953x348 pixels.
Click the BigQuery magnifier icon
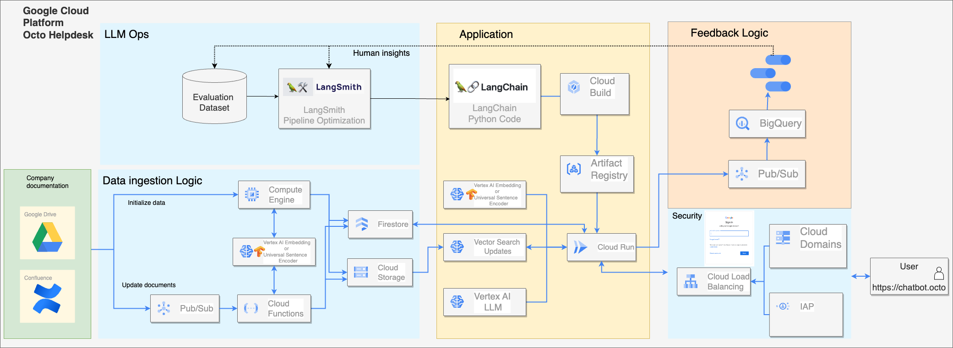click(742, 123)
